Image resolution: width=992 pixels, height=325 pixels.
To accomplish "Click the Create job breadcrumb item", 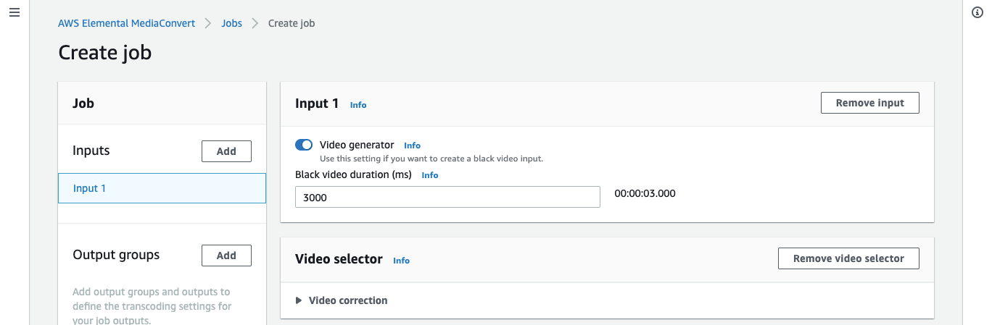I will 292,23.
